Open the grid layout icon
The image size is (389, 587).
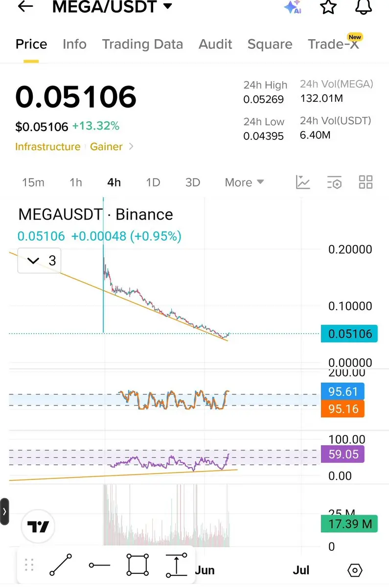coord(366,182)
